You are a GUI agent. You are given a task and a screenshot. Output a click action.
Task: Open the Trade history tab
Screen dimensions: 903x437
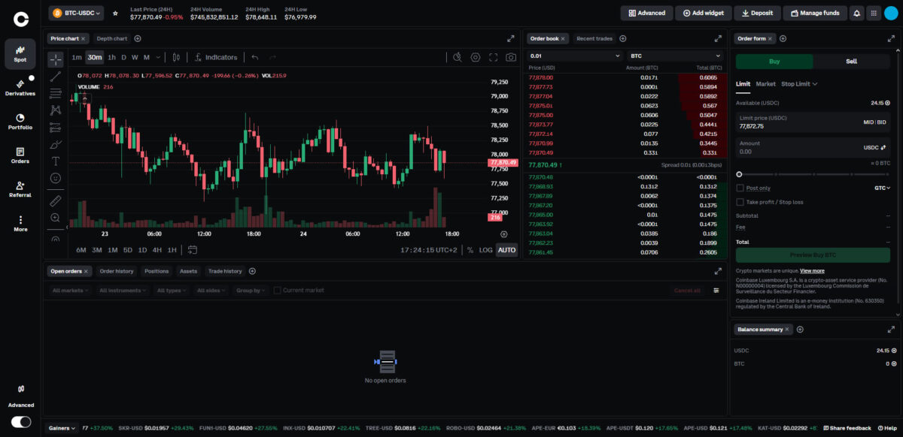tap(225, 271)
